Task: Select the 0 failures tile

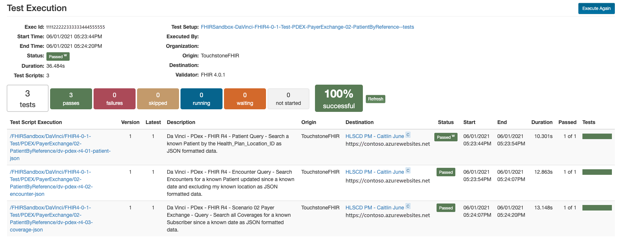Action: pyautogui.click(x=115, y=99)
